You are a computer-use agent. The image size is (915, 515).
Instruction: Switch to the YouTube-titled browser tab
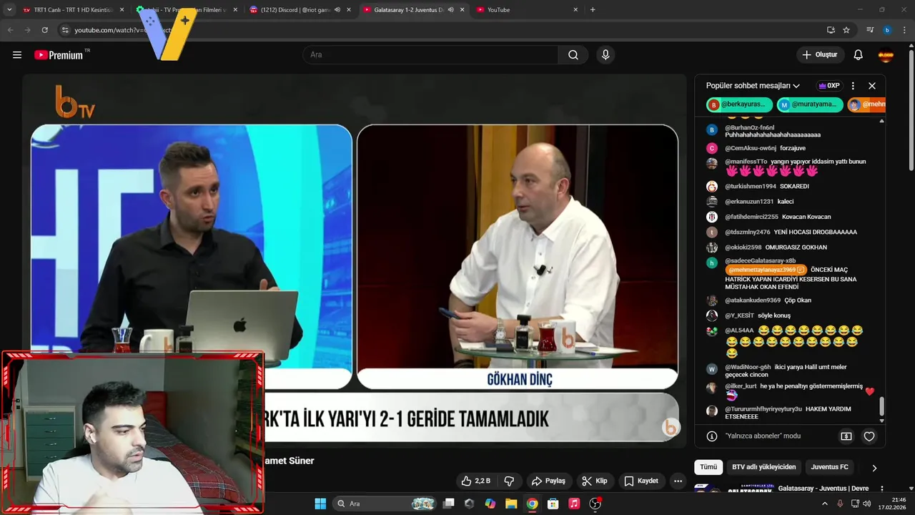(527, 10)
